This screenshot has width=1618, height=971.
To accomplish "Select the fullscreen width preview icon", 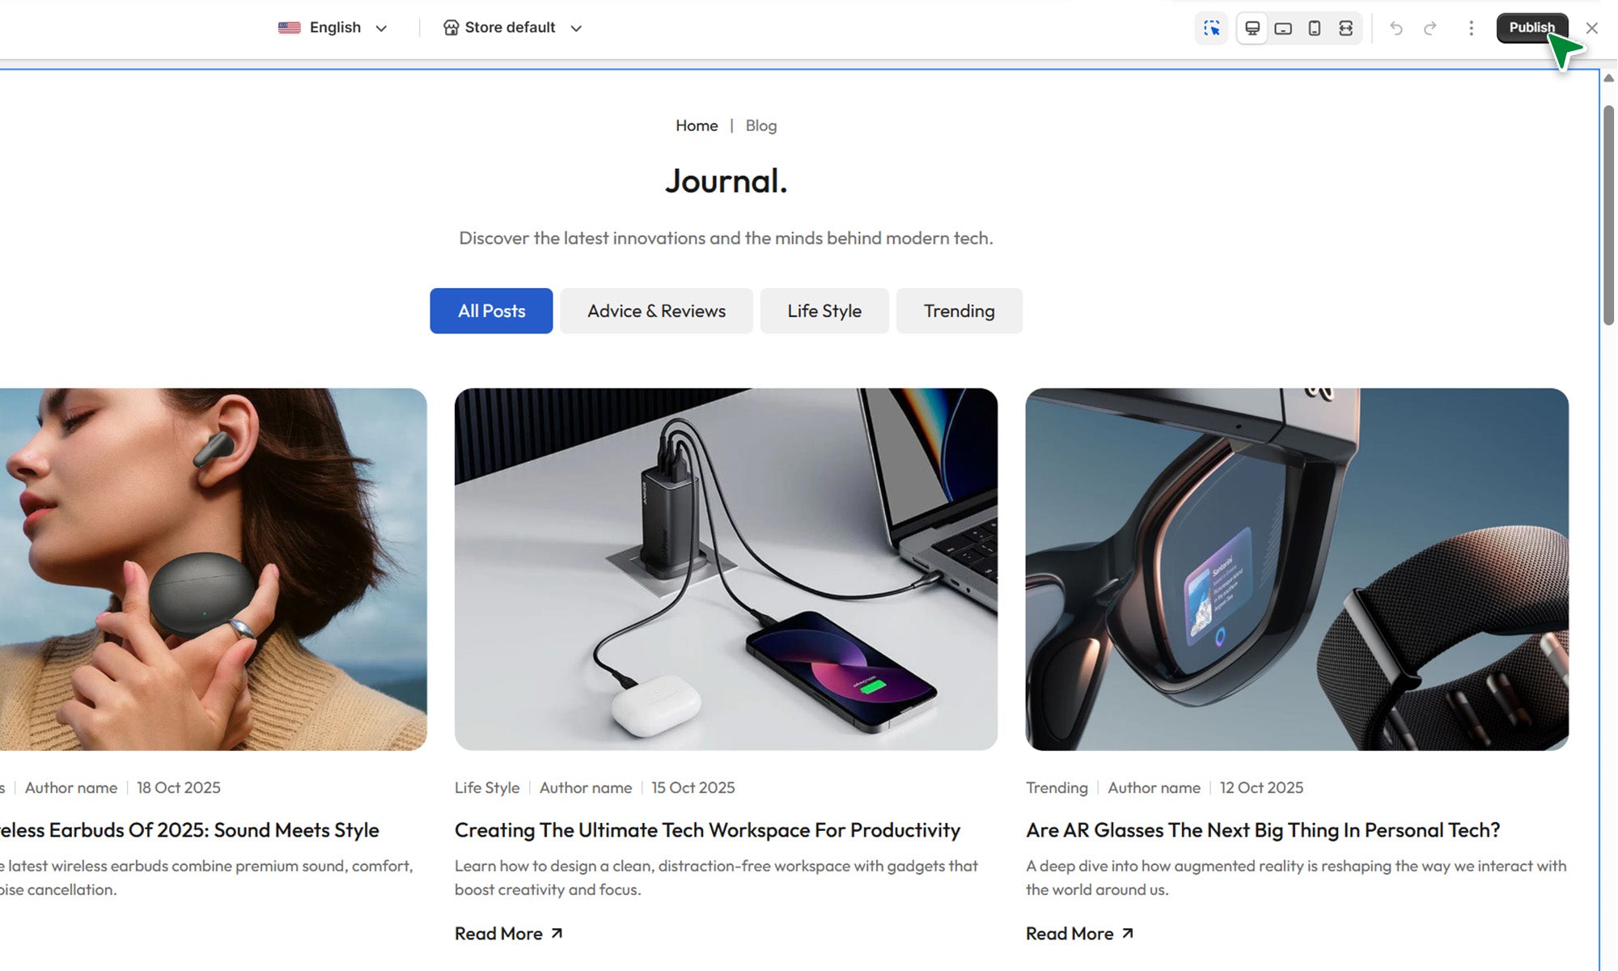I will point(1345,28).
